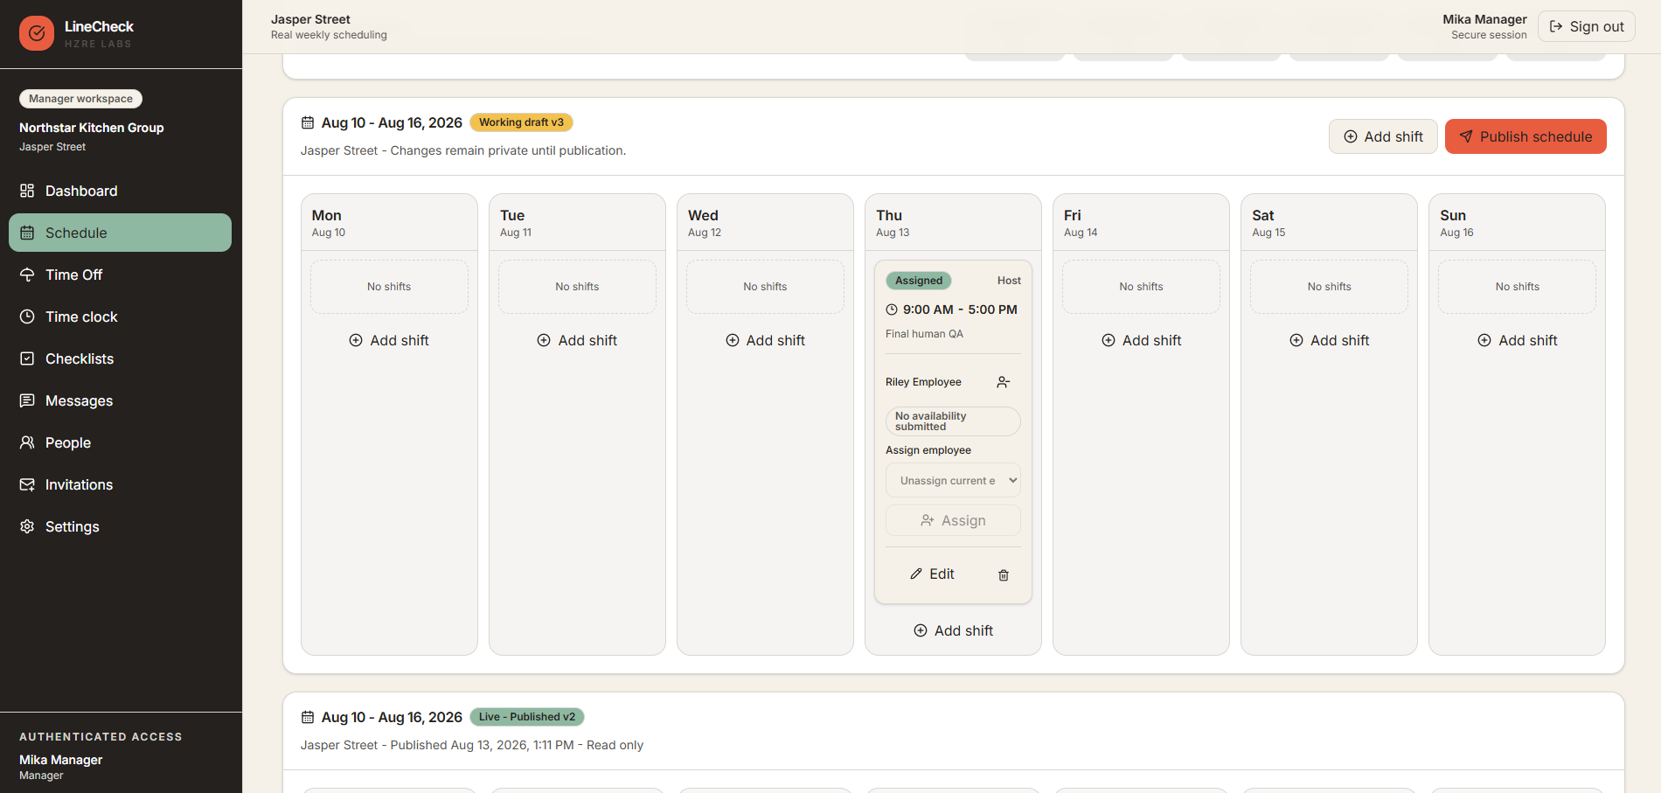Click the Host role label
The height and width of the screenshot is (793, 1661).
point(1009,281)
